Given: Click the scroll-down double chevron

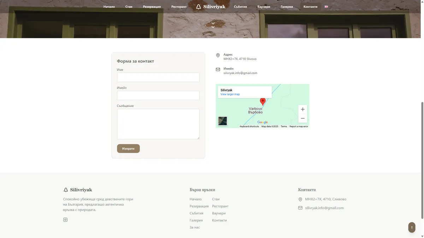Looking at the screenshot, I should coord(213,25).
